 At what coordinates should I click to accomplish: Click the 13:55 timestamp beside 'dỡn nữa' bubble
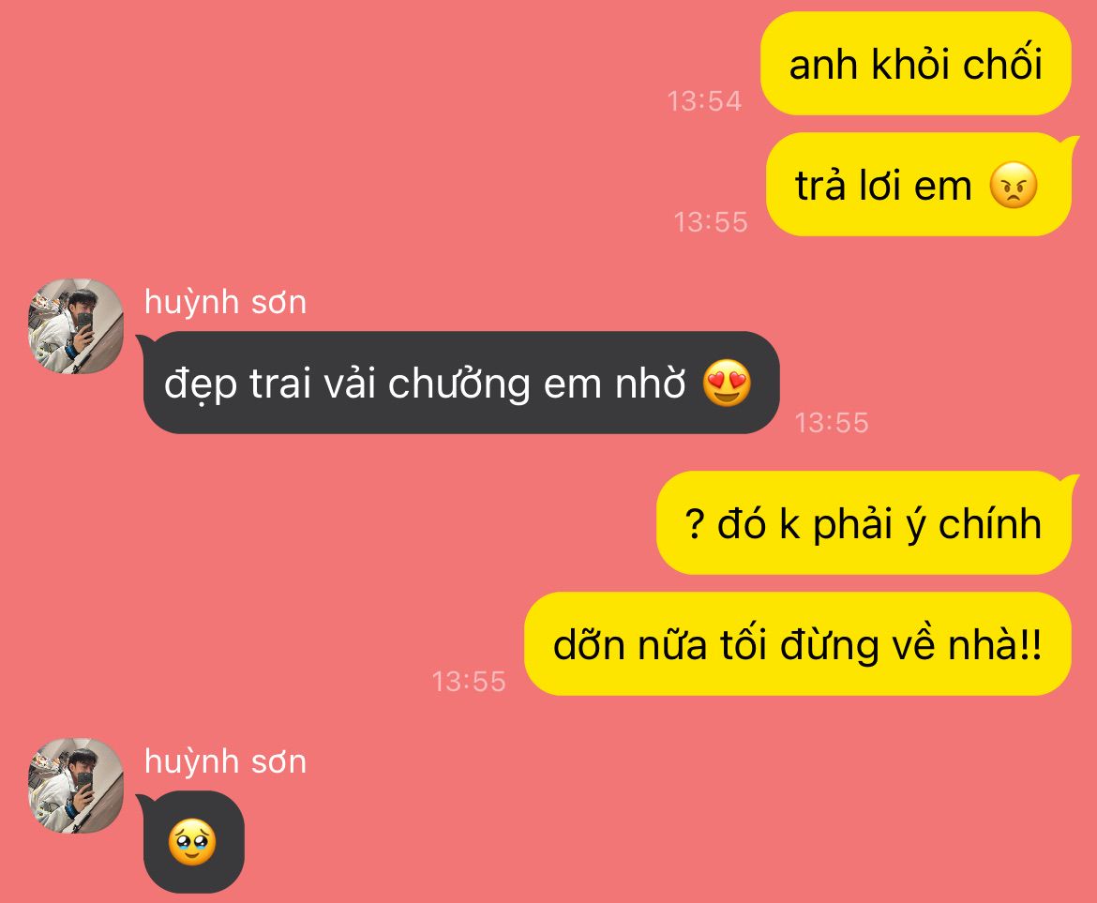[469, 682]
